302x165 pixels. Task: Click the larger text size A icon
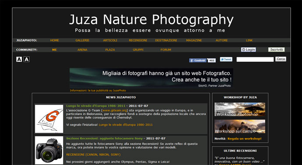coord(27,59)
